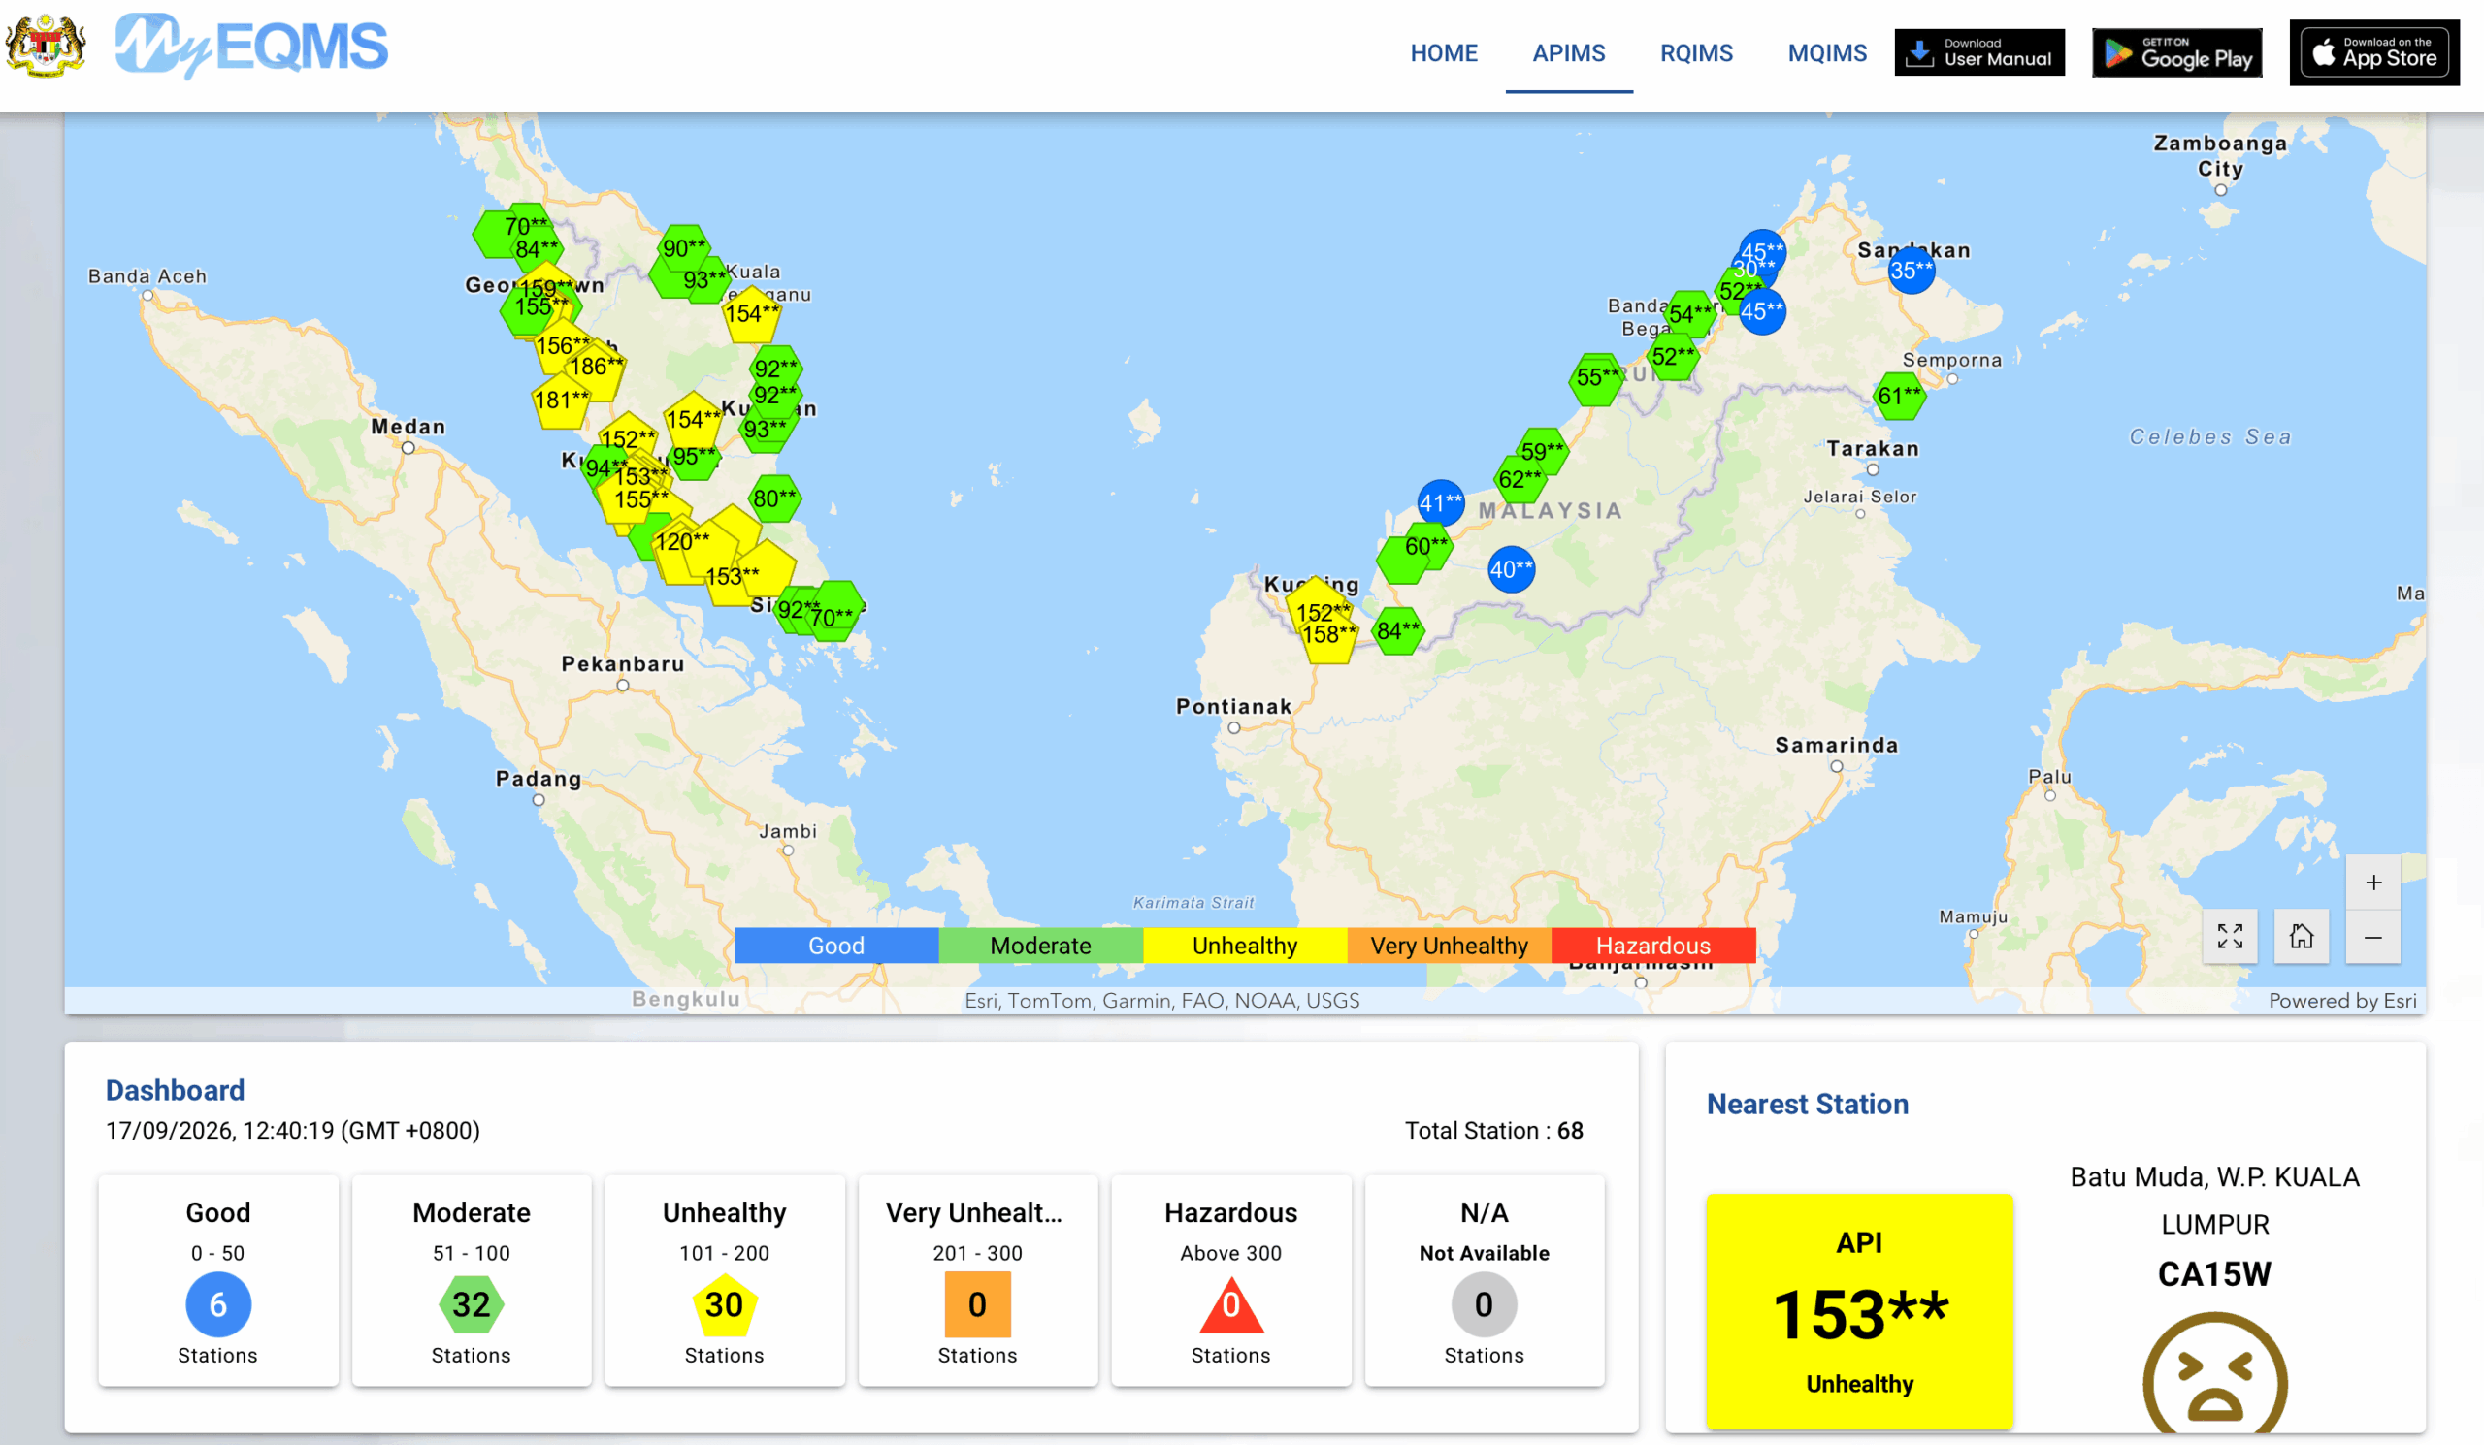This screenshot has width=2484, height=1445.
Task: Toggle fullscreen map view
Action: point(2230,936)
